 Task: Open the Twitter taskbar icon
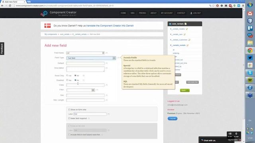[x=250, y=58]
